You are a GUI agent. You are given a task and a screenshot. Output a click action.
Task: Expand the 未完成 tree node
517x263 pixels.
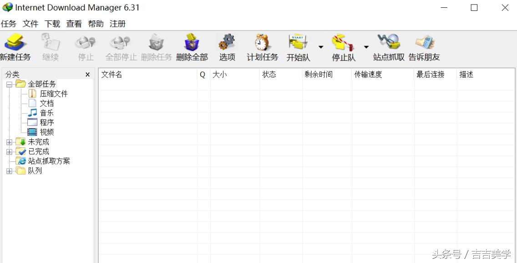9,142
